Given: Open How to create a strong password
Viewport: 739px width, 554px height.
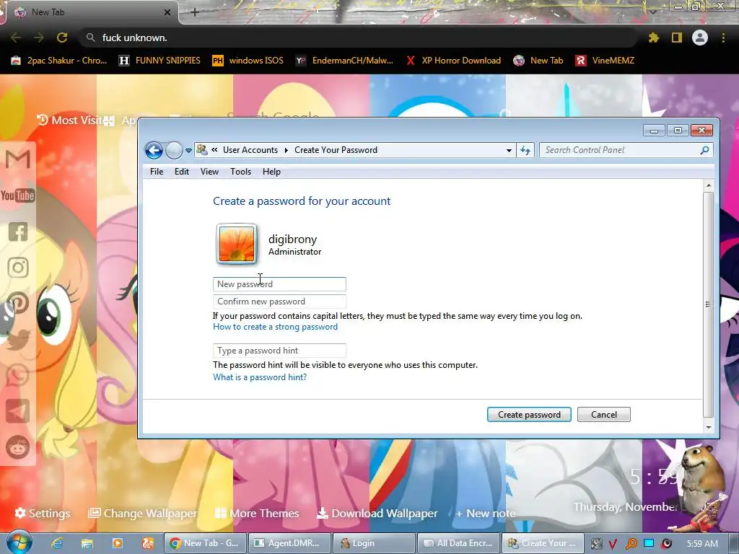Looking at the screenshot, I should [275, 327].
